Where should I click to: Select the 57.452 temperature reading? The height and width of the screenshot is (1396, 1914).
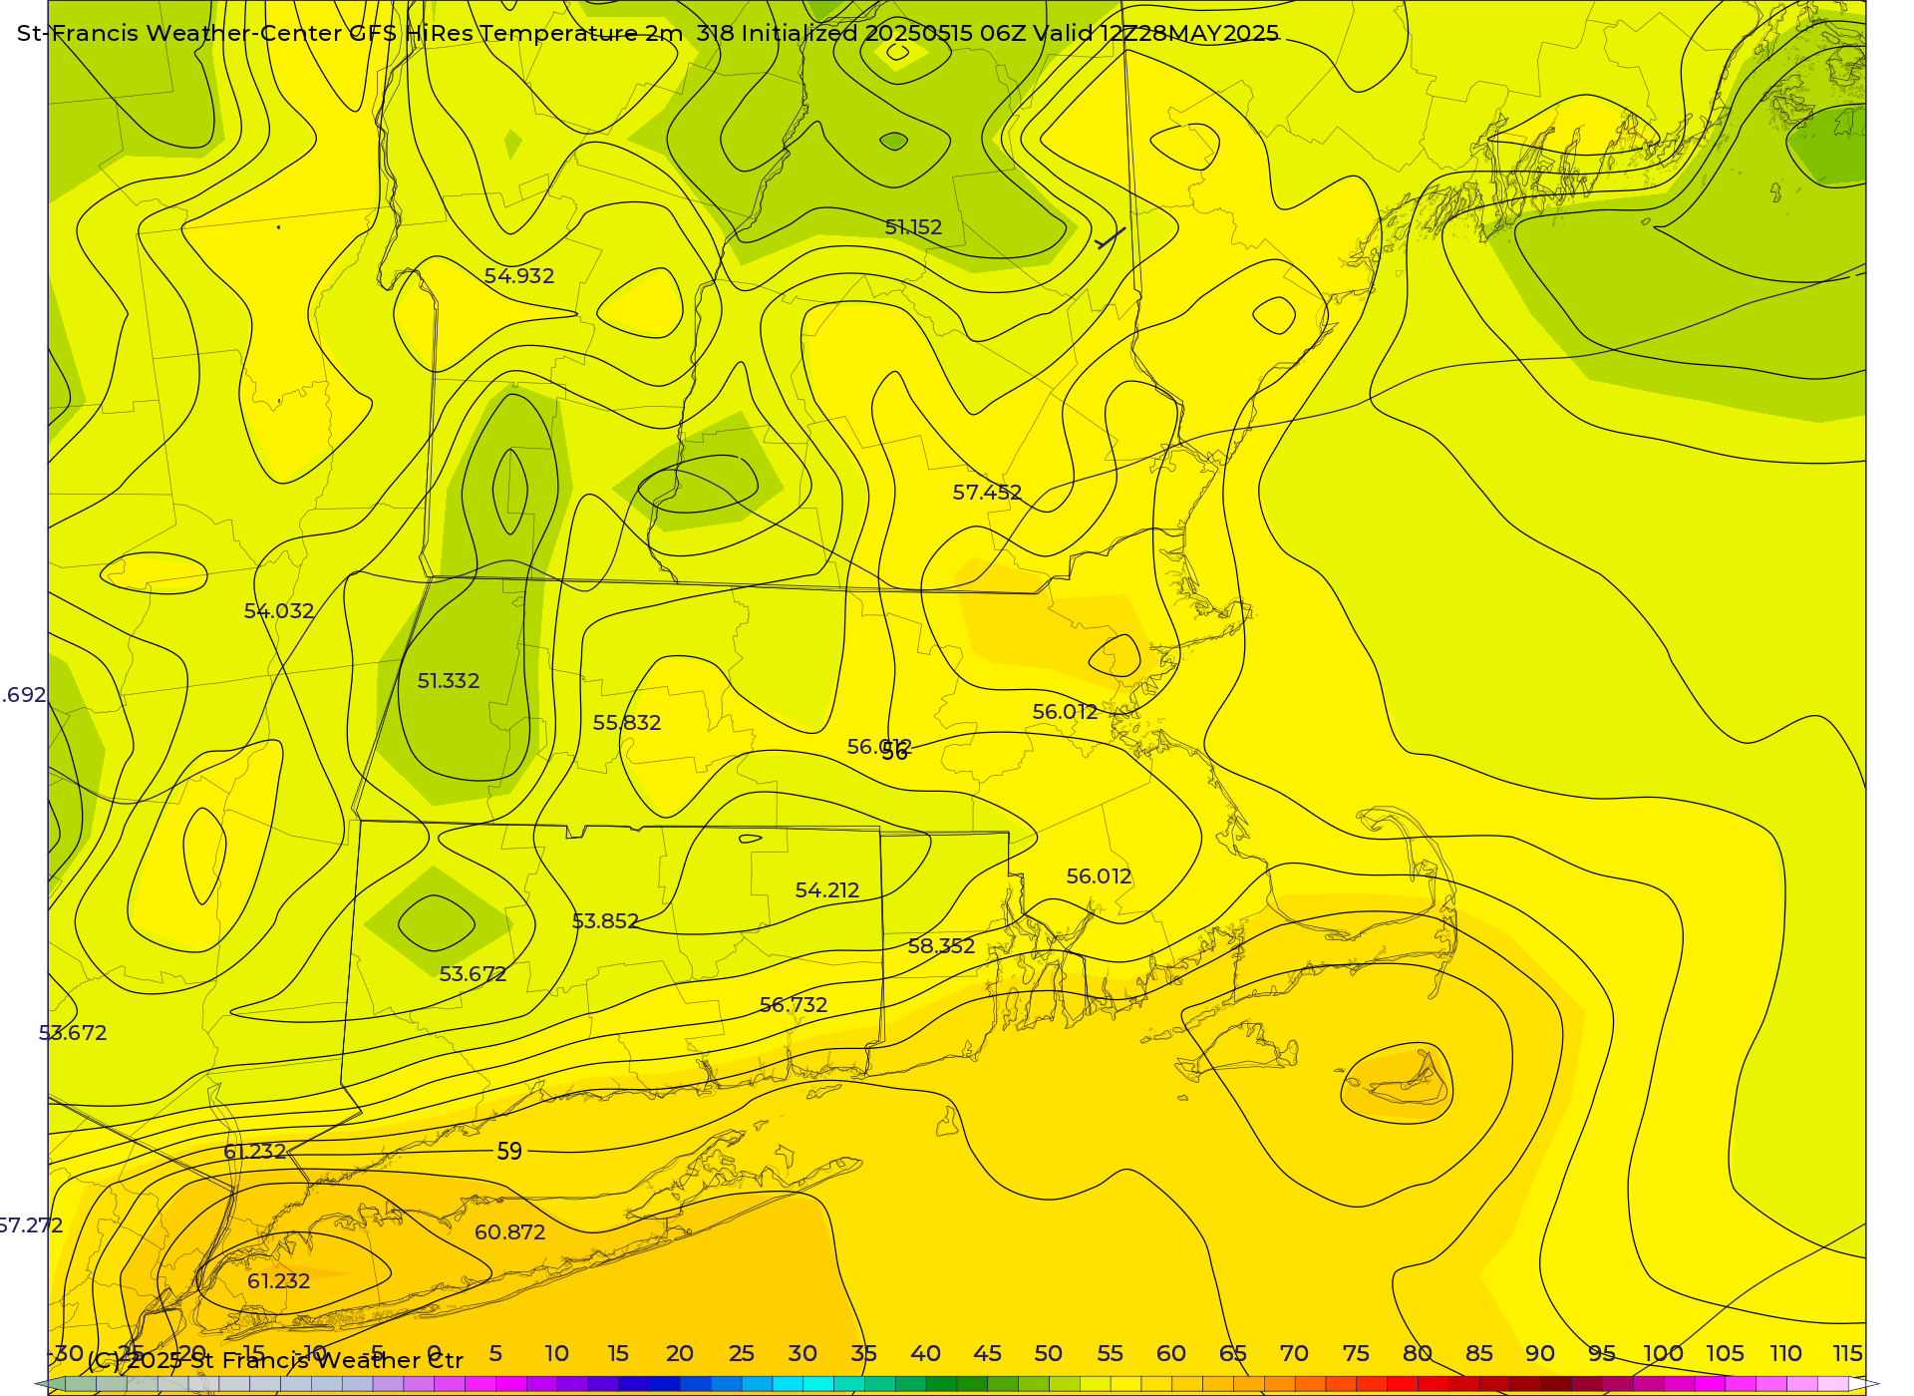point(987,493)
